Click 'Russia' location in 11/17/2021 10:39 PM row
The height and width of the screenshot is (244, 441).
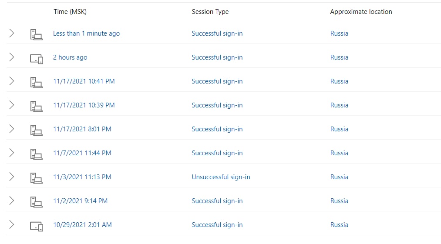point(339,105)
